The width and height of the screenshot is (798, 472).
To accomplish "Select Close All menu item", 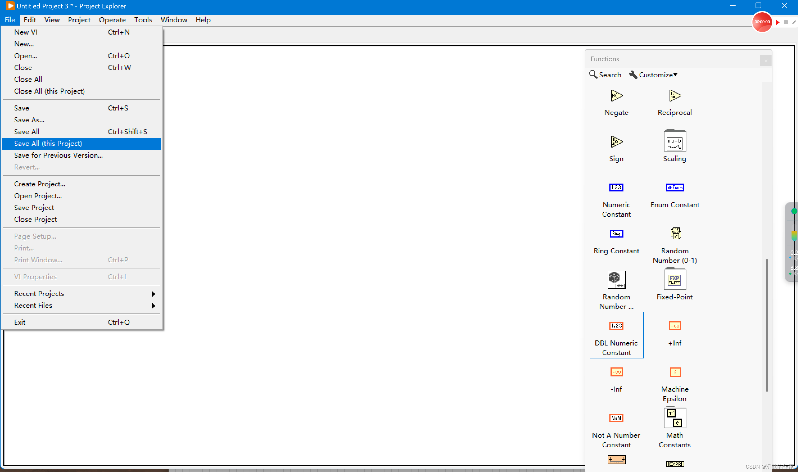I will 82,79.
